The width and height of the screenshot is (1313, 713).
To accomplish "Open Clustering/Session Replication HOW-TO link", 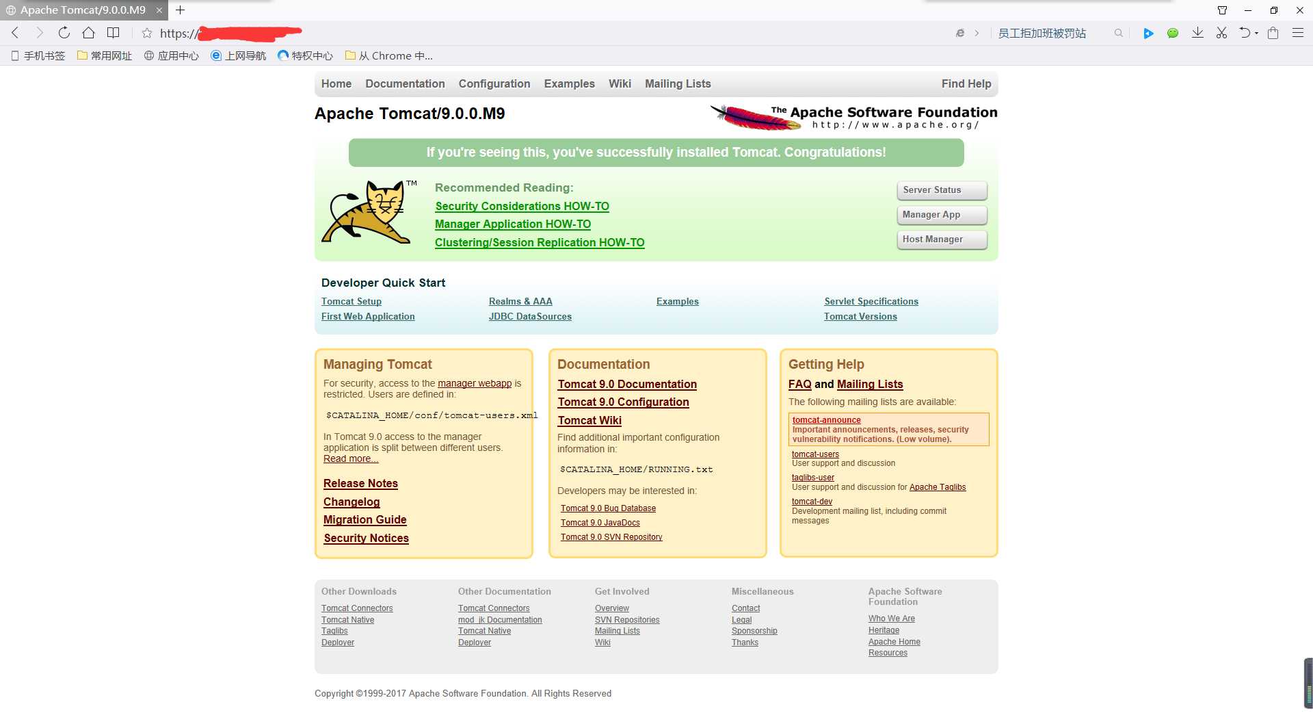I will [540, 242].
